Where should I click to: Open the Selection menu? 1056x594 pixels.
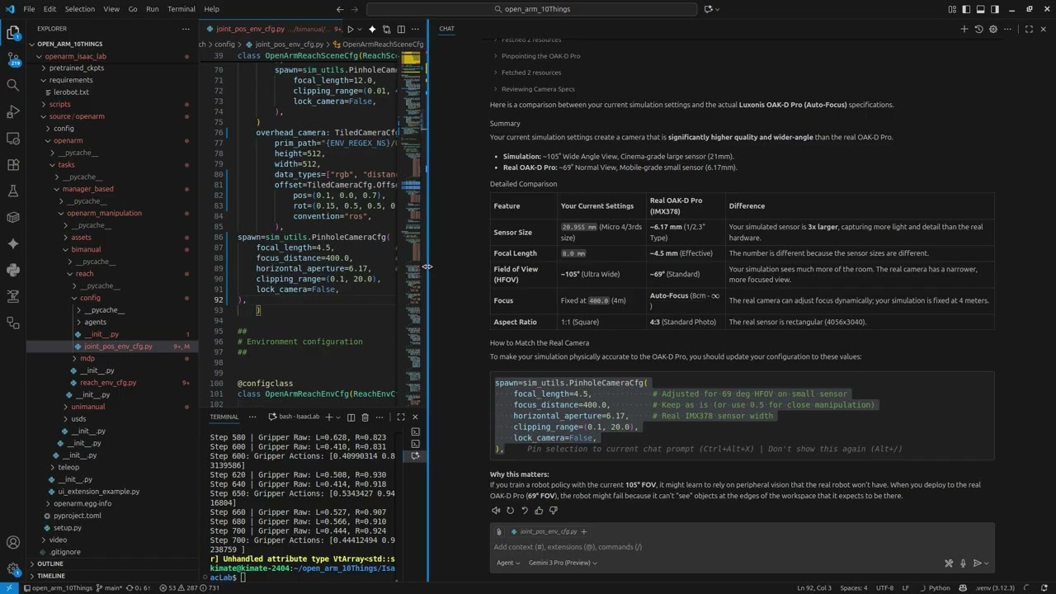coord(80,9)
